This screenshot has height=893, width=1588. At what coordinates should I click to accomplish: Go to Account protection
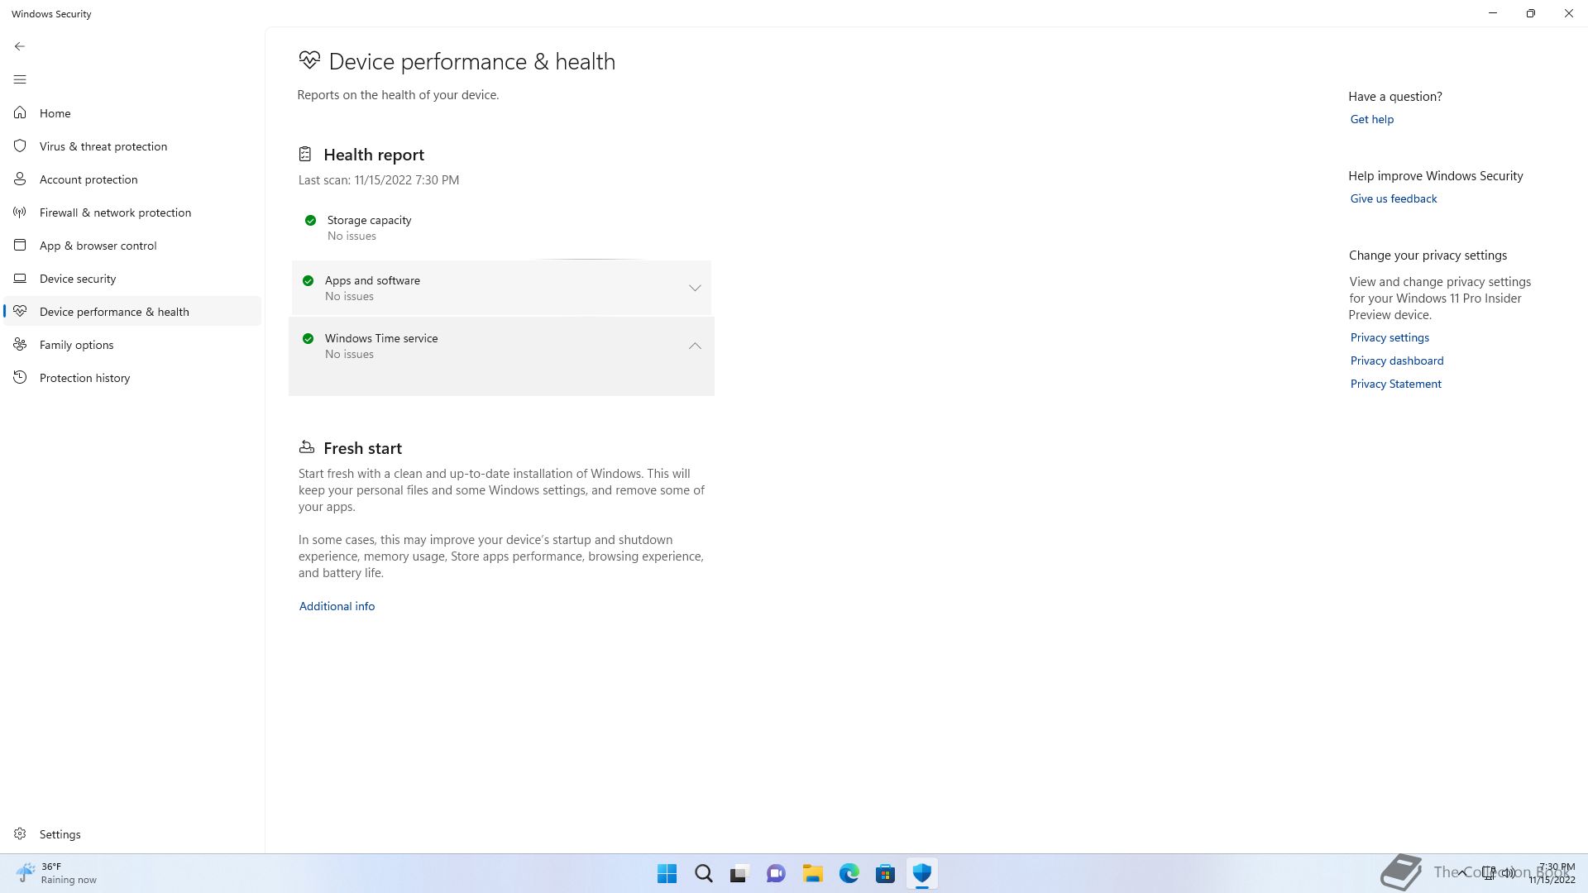132,179
